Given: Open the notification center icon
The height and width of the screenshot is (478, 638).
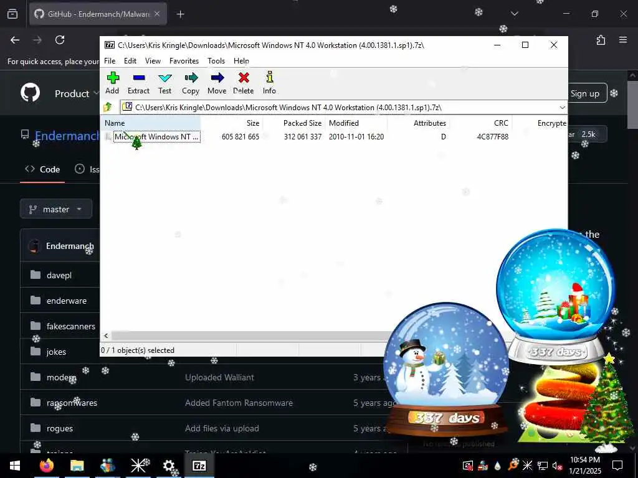Looking at the screenshot, I should 617,466.
